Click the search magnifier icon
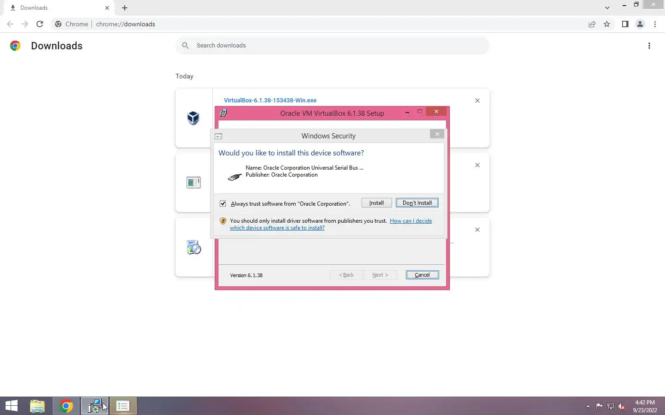The height and width of the screenshot is (415, 665). click(185, 46)
